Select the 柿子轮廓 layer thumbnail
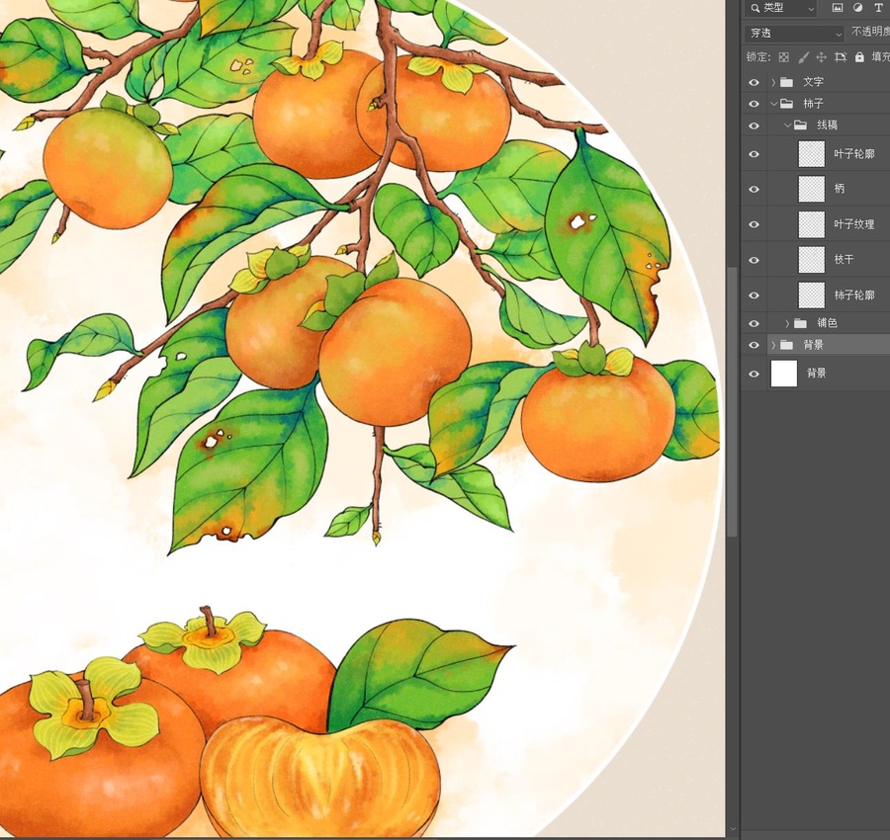This screenshot has width=890, height=840. pos(812,294)
